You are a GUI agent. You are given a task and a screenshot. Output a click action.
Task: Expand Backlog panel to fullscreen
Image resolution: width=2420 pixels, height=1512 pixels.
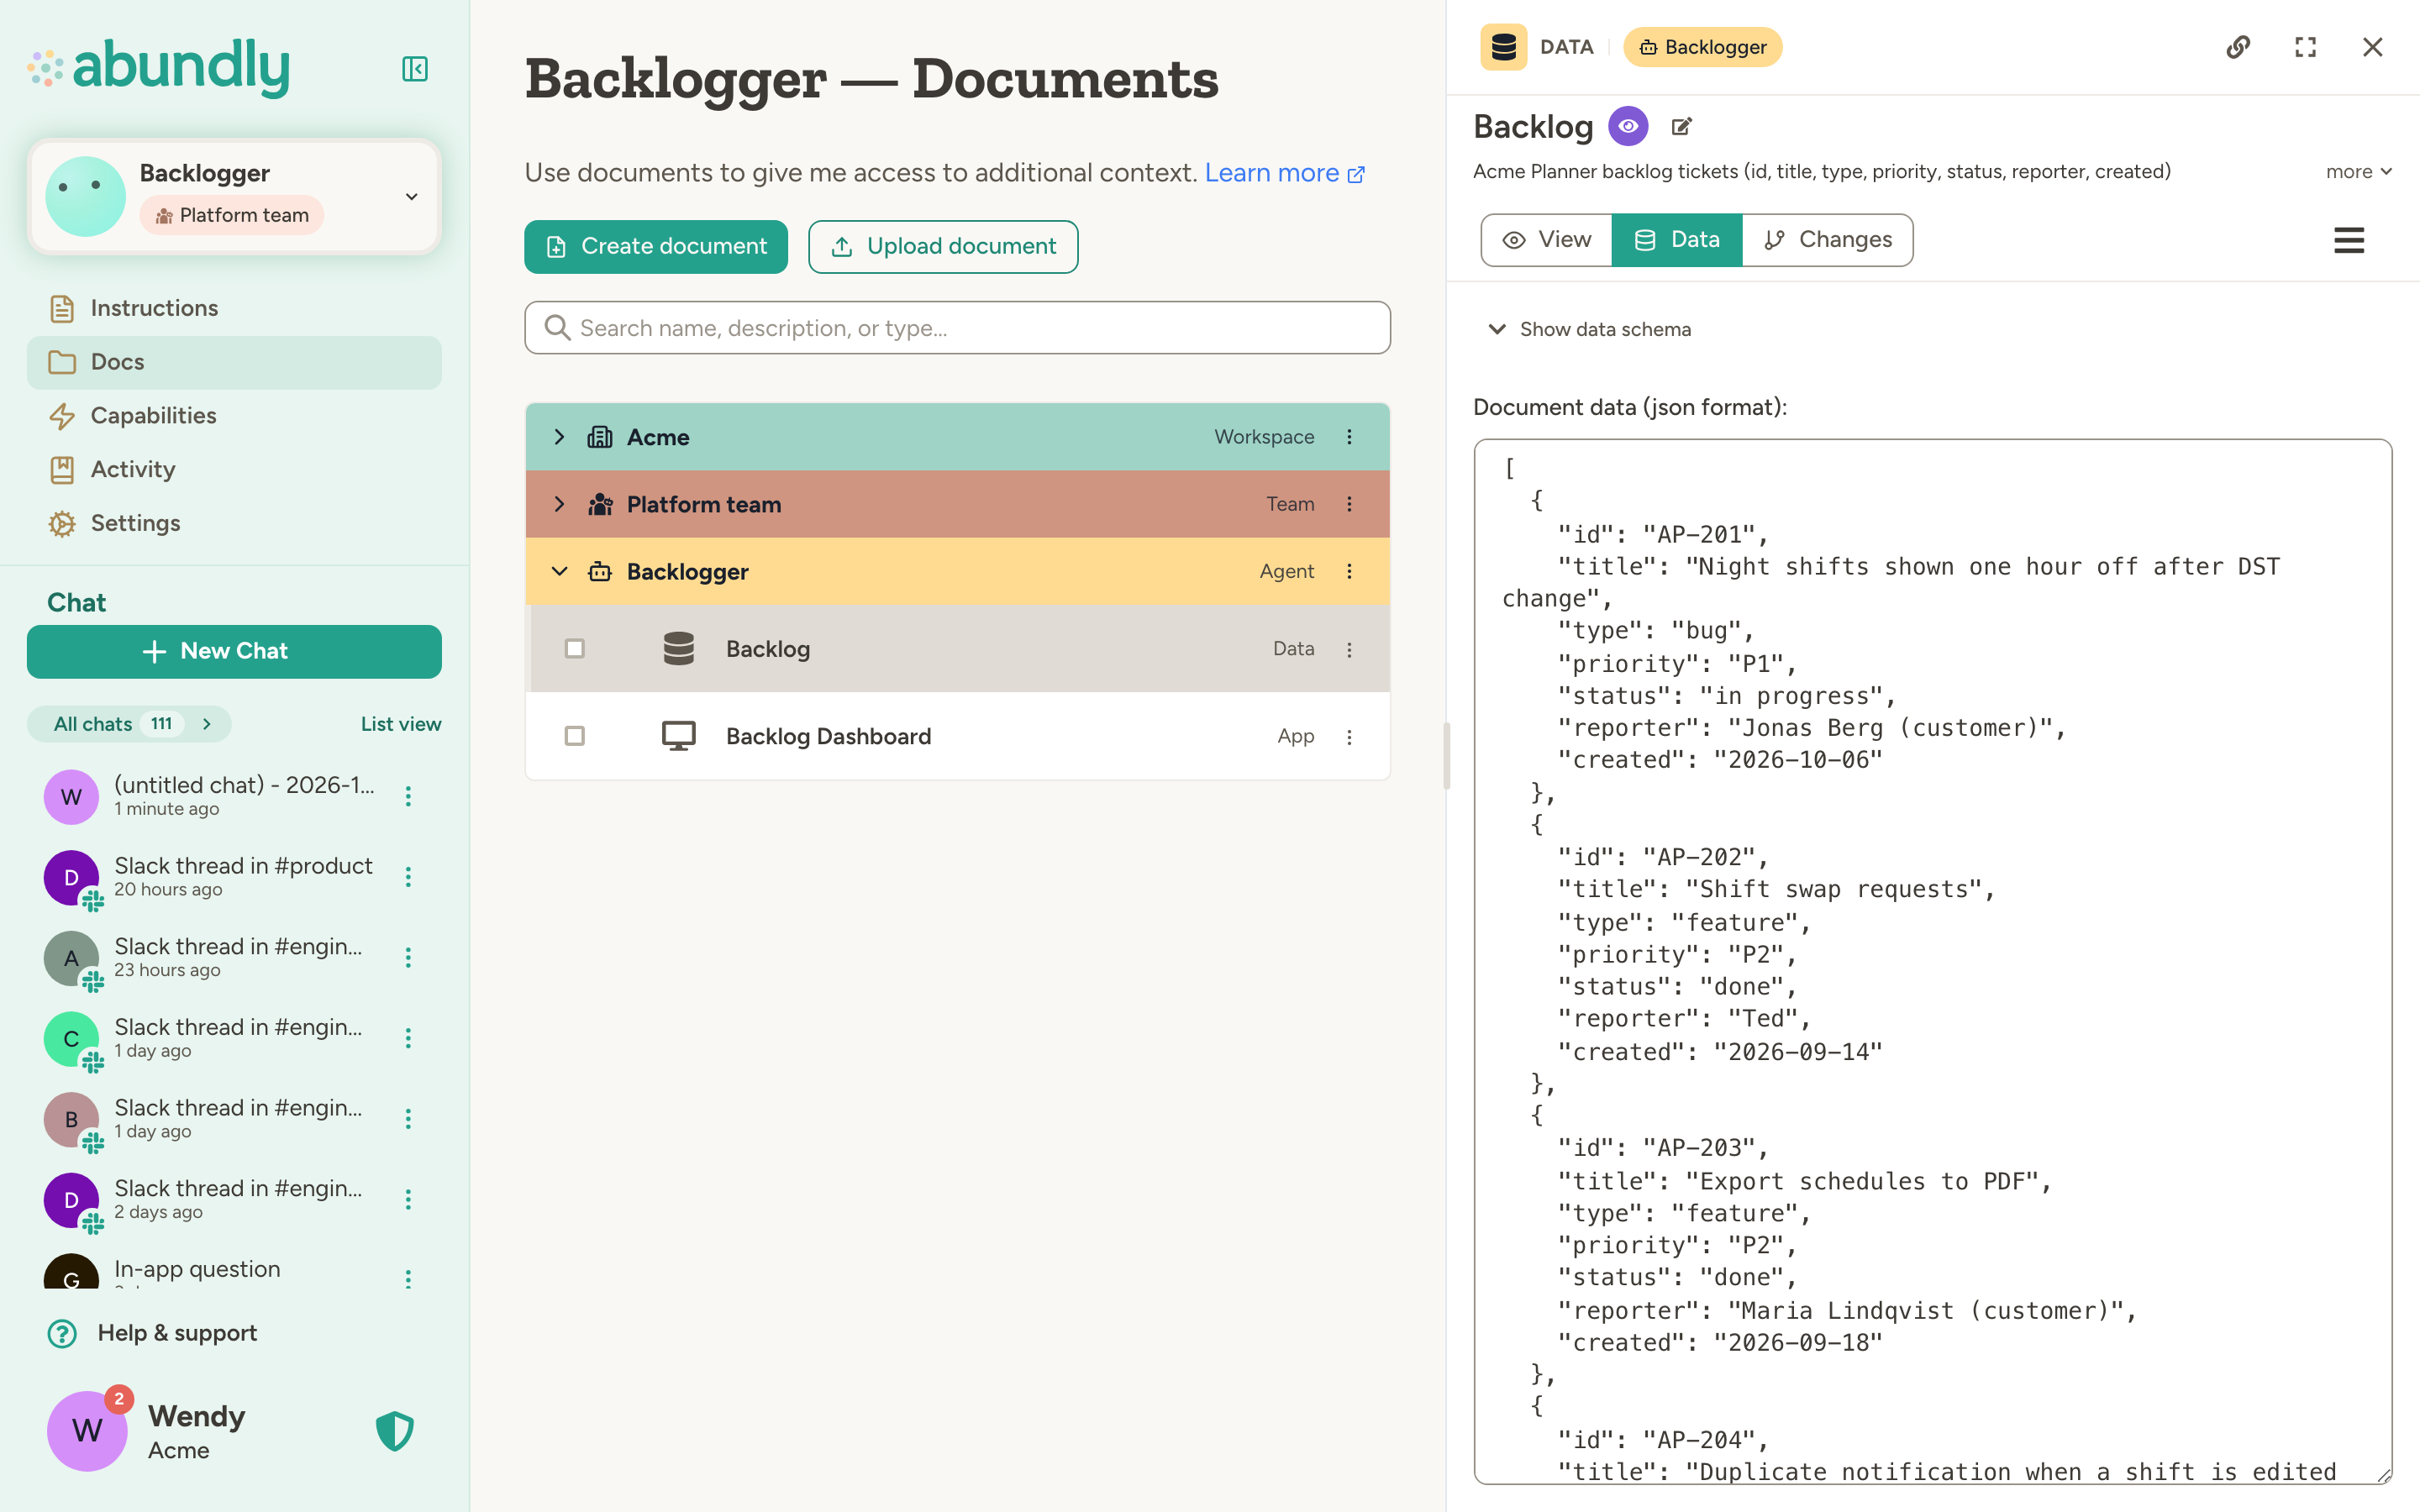tap(2305, 47)
